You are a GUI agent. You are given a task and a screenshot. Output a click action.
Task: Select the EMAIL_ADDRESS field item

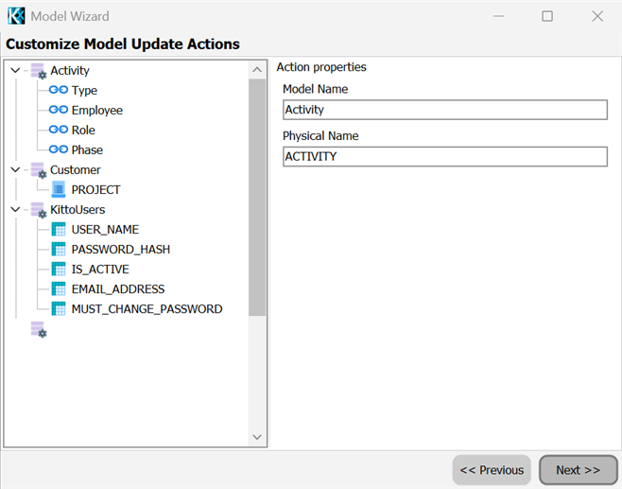[118, 289]
